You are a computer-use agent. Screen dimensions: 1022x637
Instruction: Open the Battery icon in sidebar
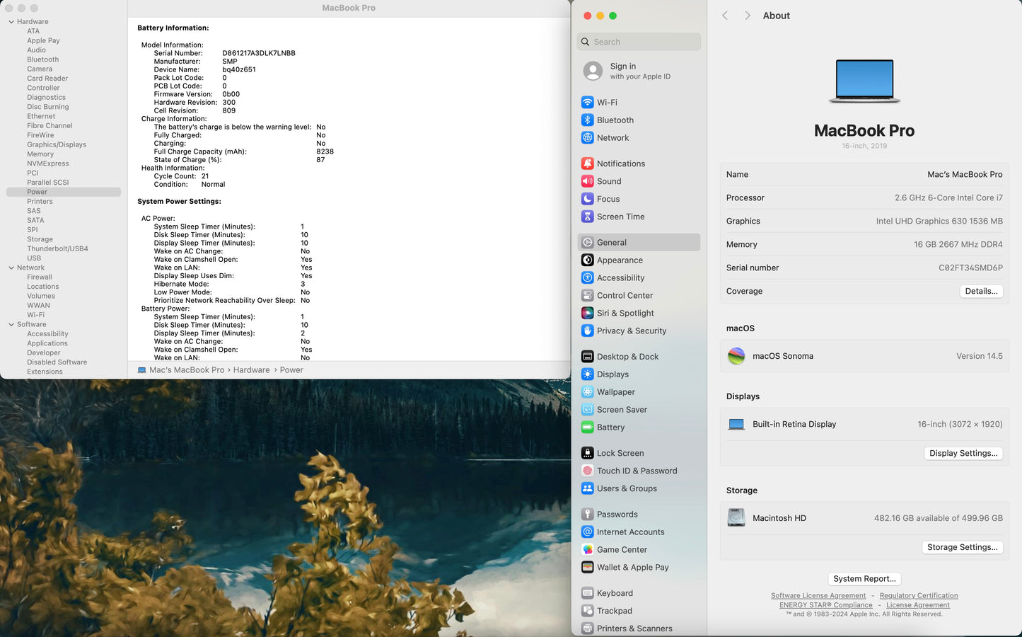587,427
